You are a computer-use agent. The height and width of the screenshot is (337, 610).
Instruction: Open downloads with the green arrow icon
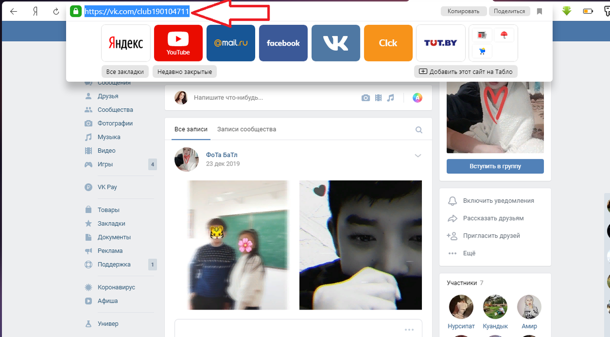(x=567, y=11)
